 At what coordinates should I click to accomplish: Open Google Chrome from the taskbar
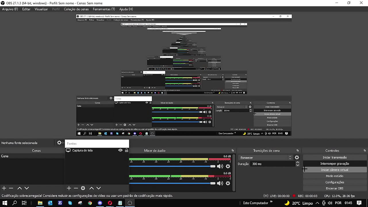pyautogui.click(x=90, y=203)
